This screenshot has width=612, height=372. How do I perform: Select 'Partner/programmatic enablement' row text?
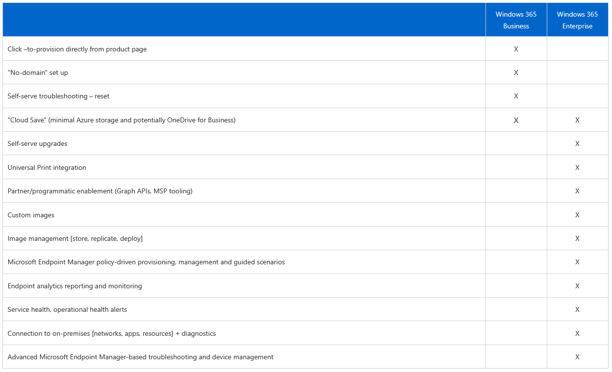100,191
